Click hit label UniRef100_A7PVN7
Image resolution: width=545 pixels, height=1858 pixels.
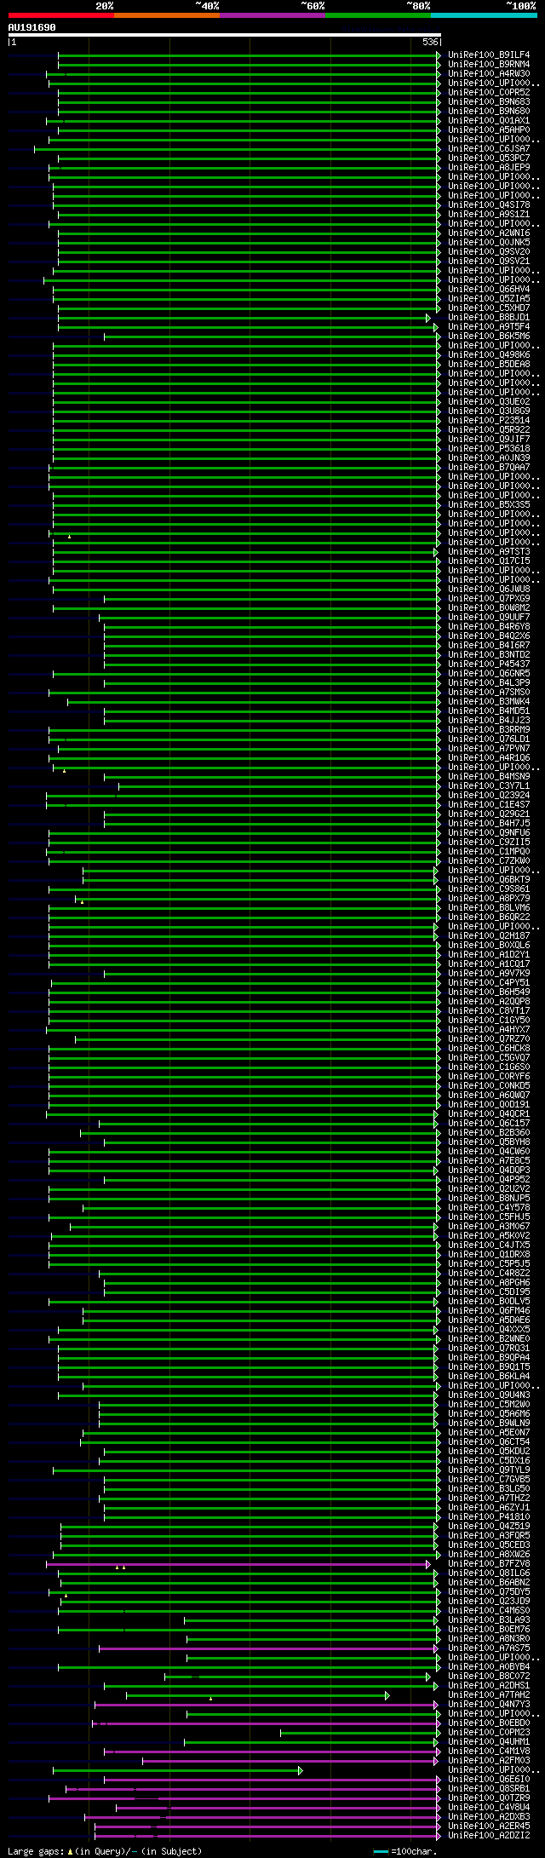click(x=489, y=748)
